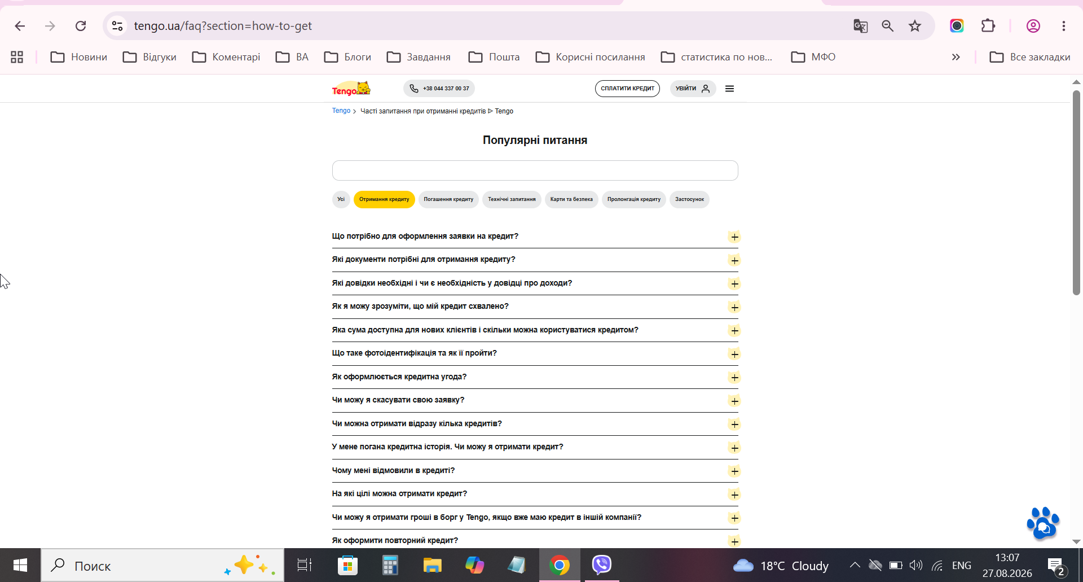The height and width of the screenshot is (582, 1083).
Task: Open the Коментарі bookmark folder
Action: [226, 57]
